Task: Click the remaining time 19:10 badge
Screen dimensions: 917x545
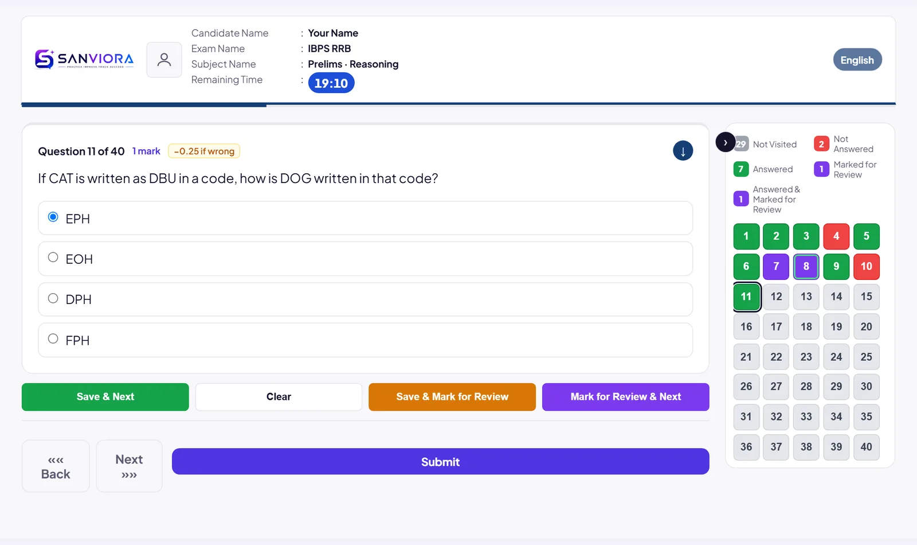Action: point(331,83)
